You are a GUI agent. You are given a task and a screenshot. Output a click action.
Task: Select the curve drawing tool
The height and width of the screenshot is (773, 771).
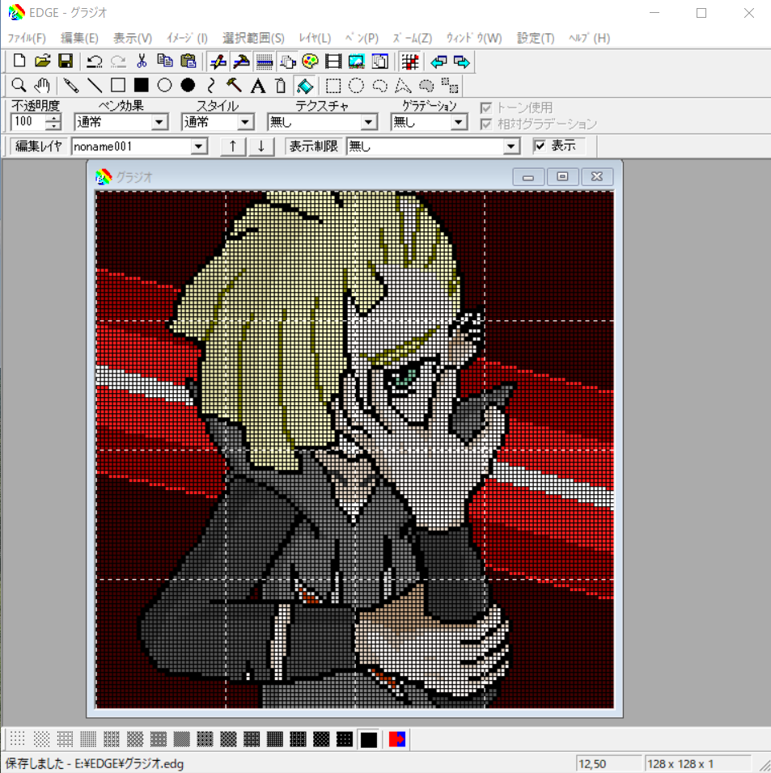click(x=211, y=86)
